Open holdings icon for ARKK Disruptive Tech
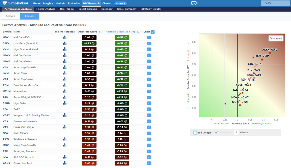 [x=65, y=163]
